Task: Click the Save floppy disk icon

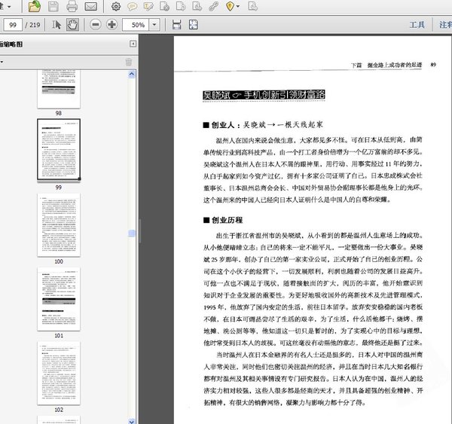Action: (x=53, y=7)
